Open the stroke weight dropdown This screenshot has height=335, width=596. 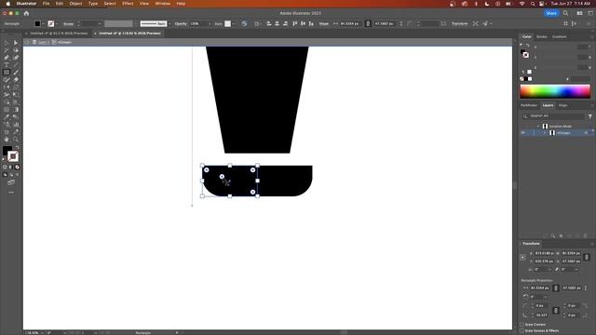click(100, 23)
